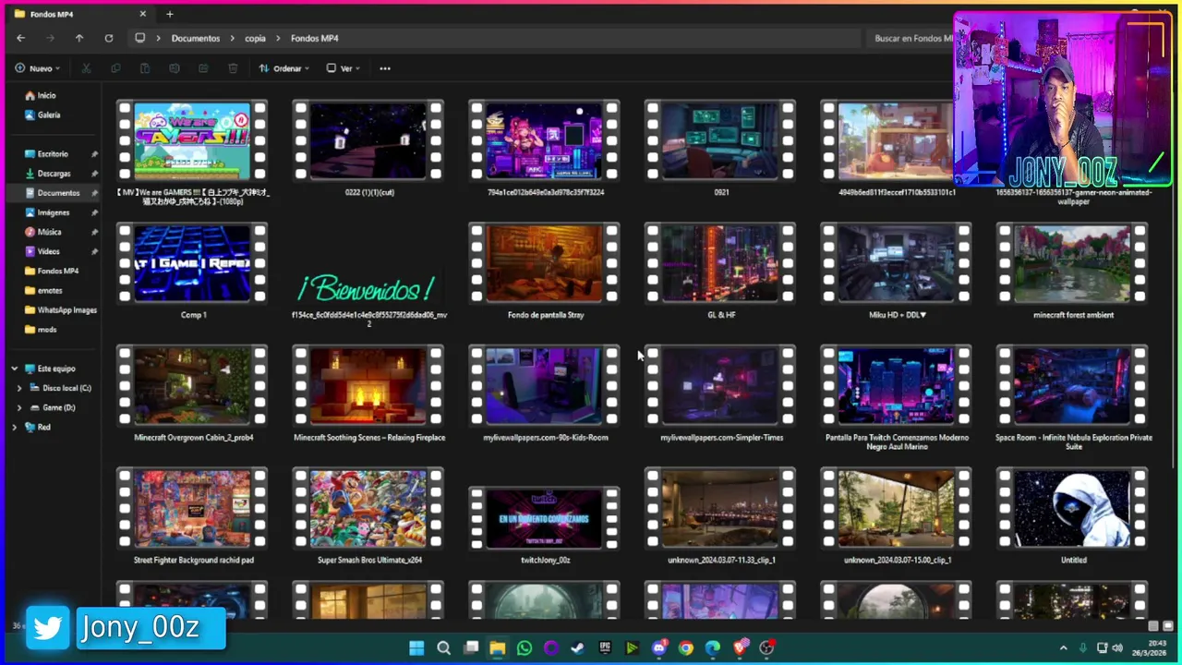The width and height of the screenshot is (1182, 665).
Task: Open the Nuevo dropdown
Action: coord(38,68)
